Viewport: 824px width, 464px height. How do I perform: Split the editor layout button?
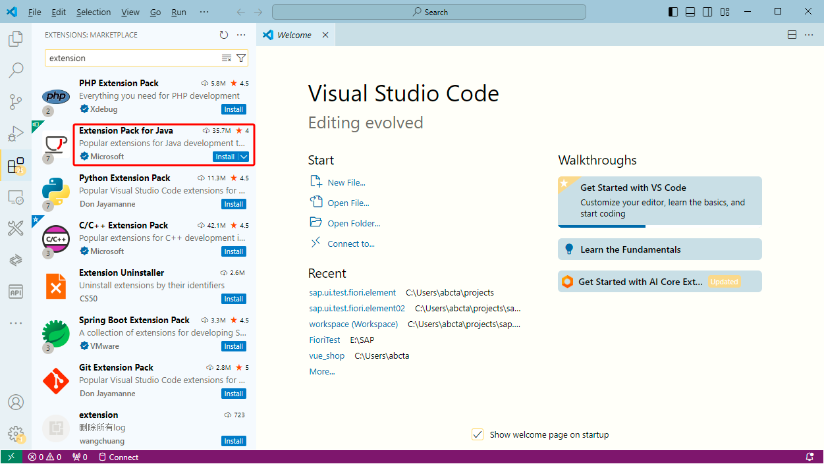click(792, 35)
